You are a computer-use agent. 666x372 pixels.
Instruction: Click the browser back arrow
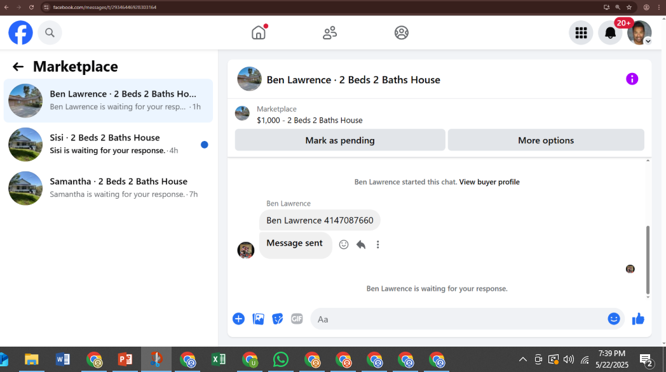coord(6,7)
